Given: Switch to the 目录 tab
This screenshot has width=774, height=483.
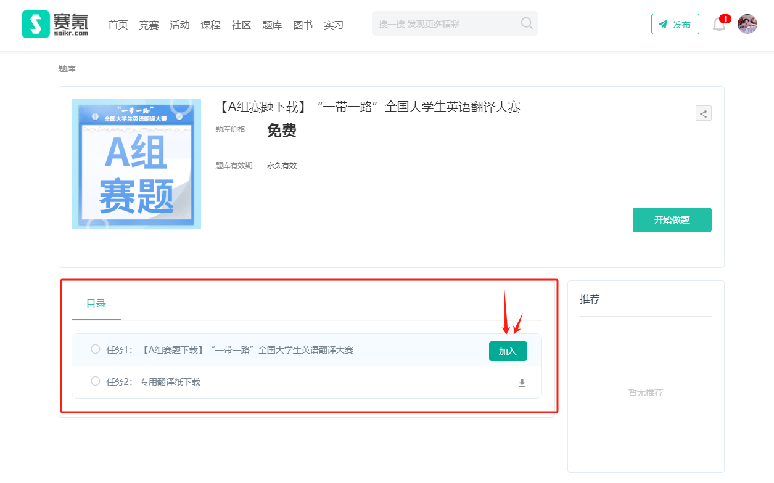Looking at the screenshot, I should [x=96, y=304].
